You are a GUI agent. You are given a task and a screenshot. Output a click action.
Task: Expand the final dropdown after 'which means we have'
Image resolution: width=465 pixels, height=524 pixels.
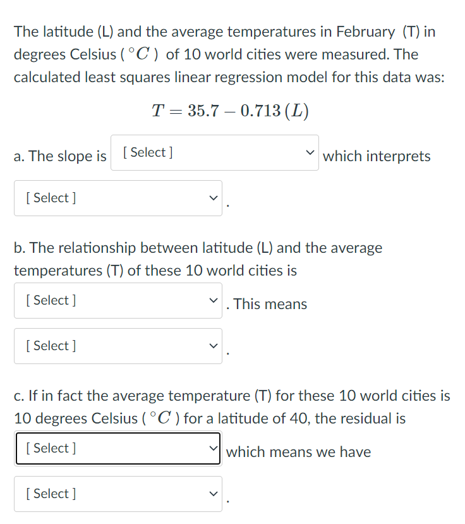(x=118, y=494)
